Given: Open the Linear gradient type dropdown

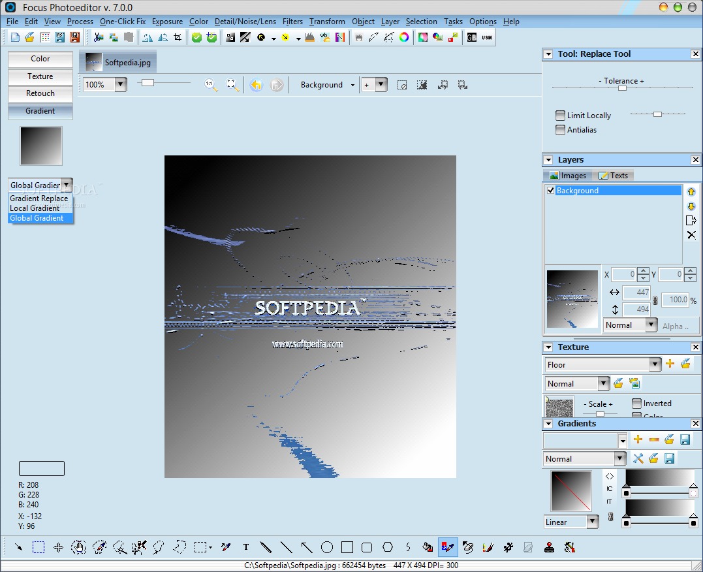Looking at the screenshot, I should [592, 522].
